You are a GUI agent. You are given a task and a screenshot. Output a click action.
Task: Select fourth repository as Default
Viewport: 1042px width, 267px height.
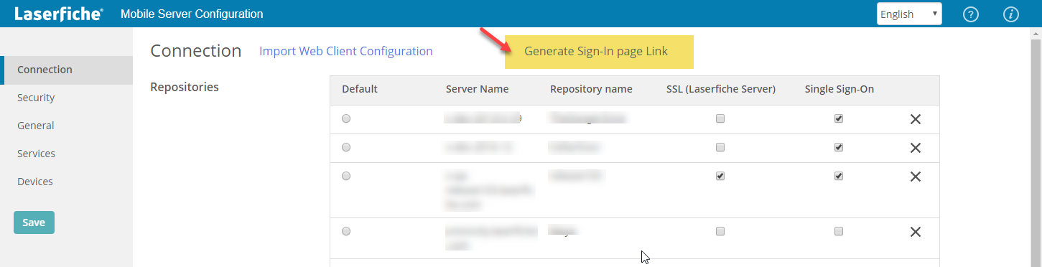346,231
